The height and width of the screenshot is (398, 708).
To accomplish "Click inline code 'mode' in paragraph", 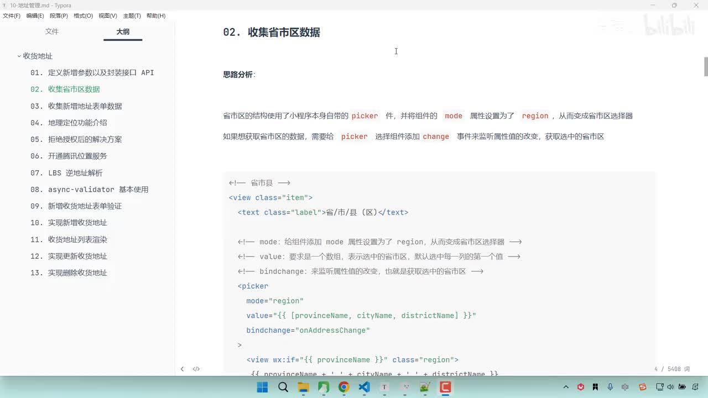I will click(454, 116).
